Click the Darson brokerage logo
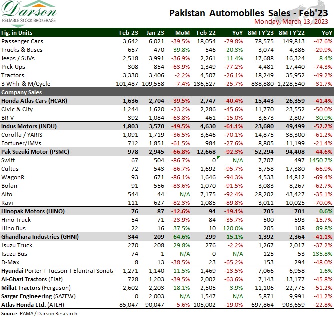Image resolution: width=334 pixels, height=317 pixels. pos(29,14)
